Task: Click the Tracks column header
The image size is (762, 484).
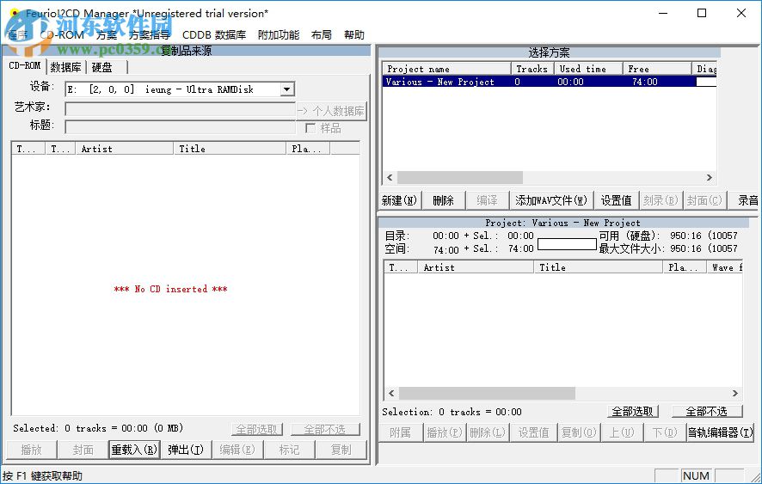Action: pyautogui.click(x=532, y=69)
